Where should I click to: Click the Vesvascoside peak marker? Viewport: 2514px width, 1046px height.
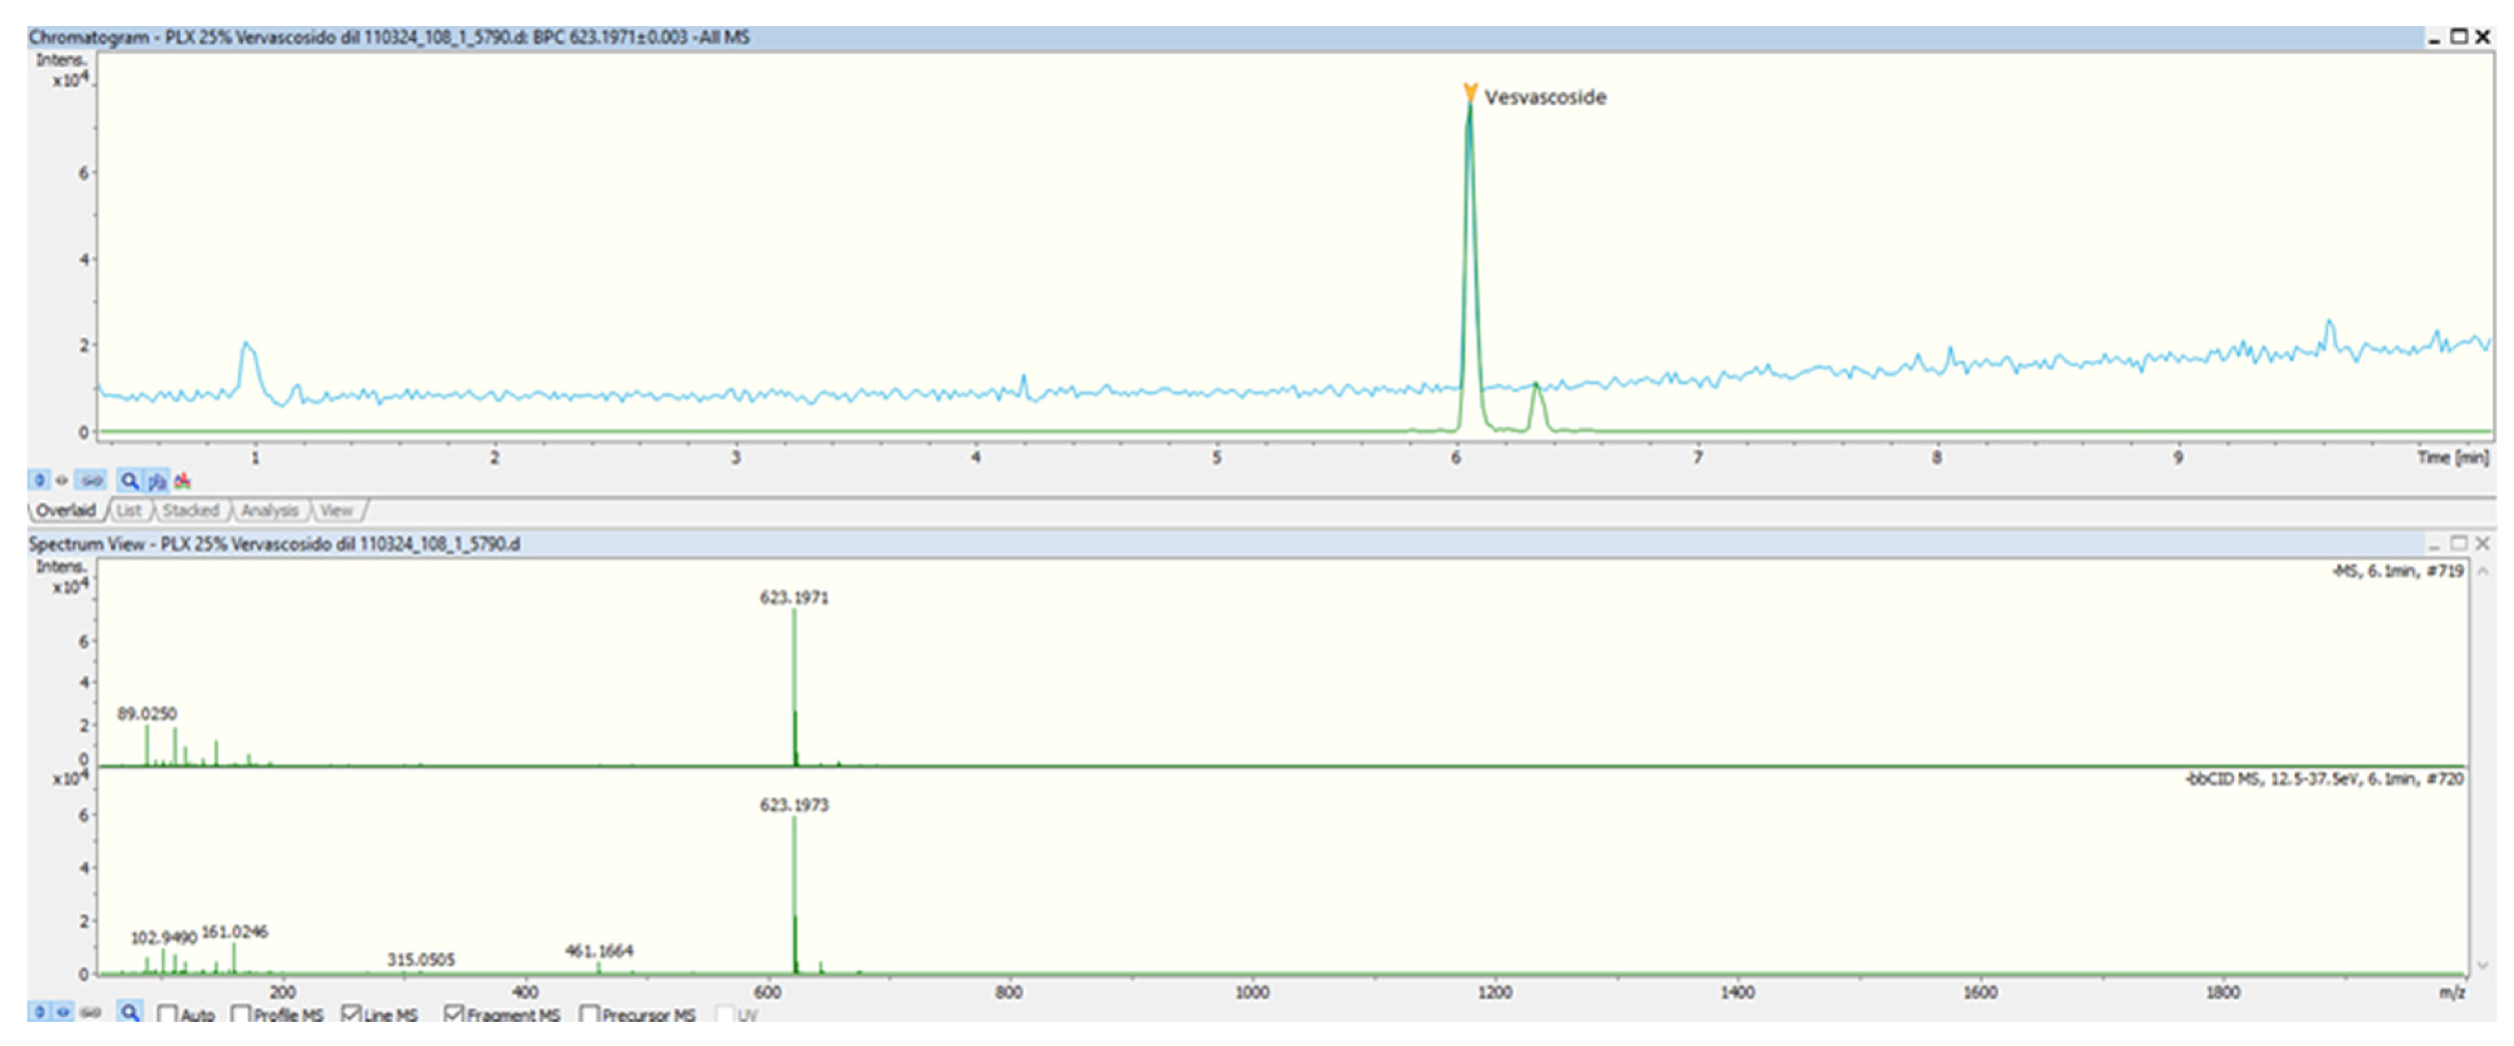point(1470,93)
